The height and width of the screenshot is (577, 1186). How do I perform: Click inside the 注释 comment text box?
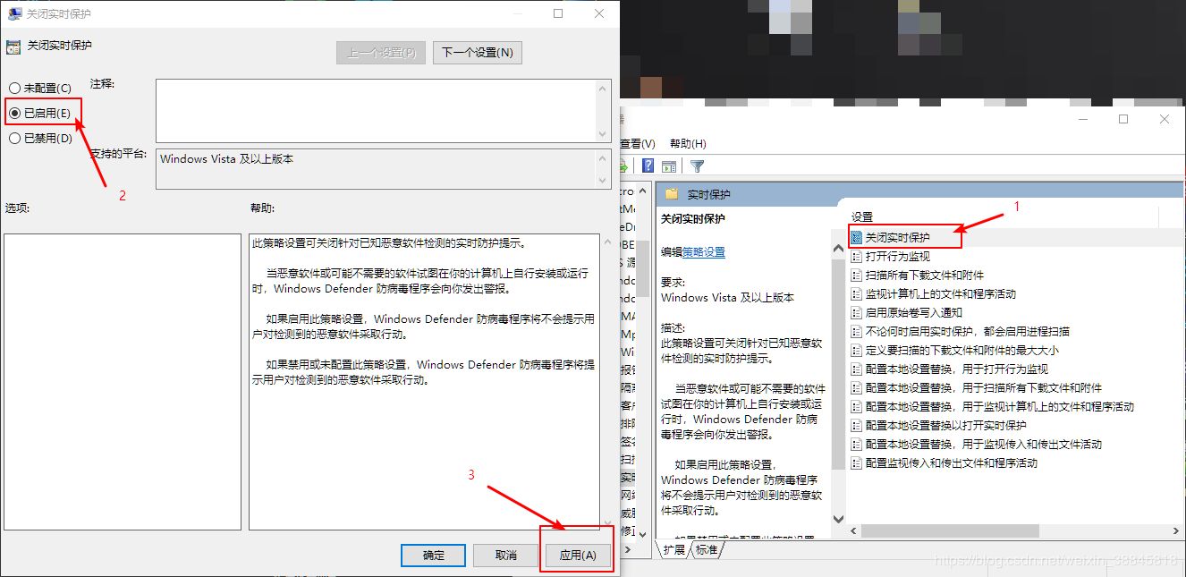click(376, 111)
